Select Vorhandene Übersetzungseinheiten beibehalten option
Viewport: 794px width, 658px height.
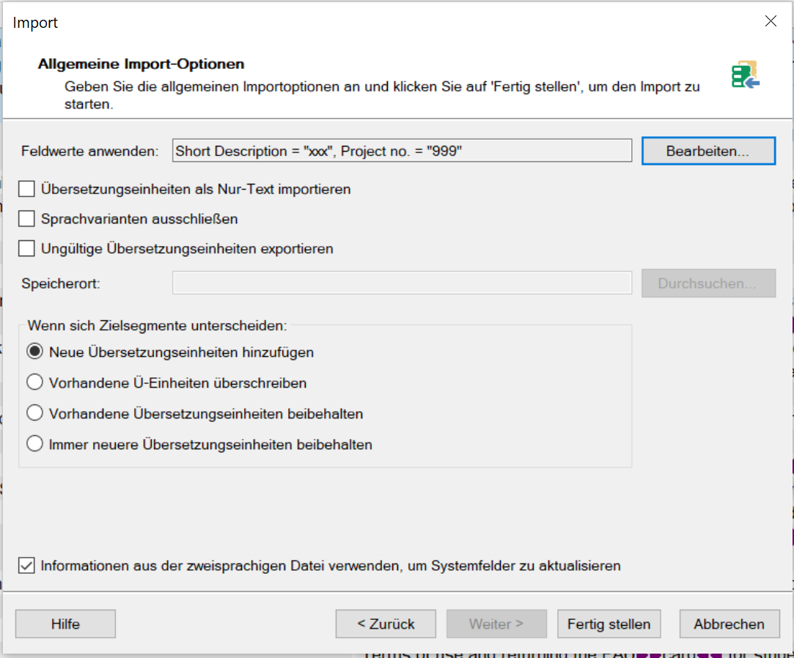click(x=34, y=413)
